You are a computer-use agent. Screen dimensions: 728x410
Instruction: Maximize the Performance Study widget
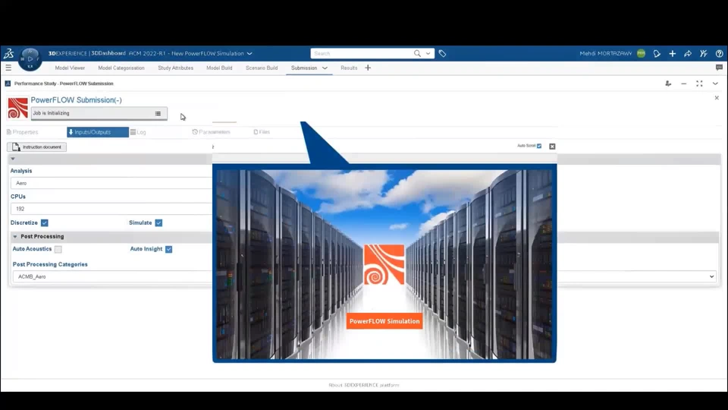[x=699, y=84]
